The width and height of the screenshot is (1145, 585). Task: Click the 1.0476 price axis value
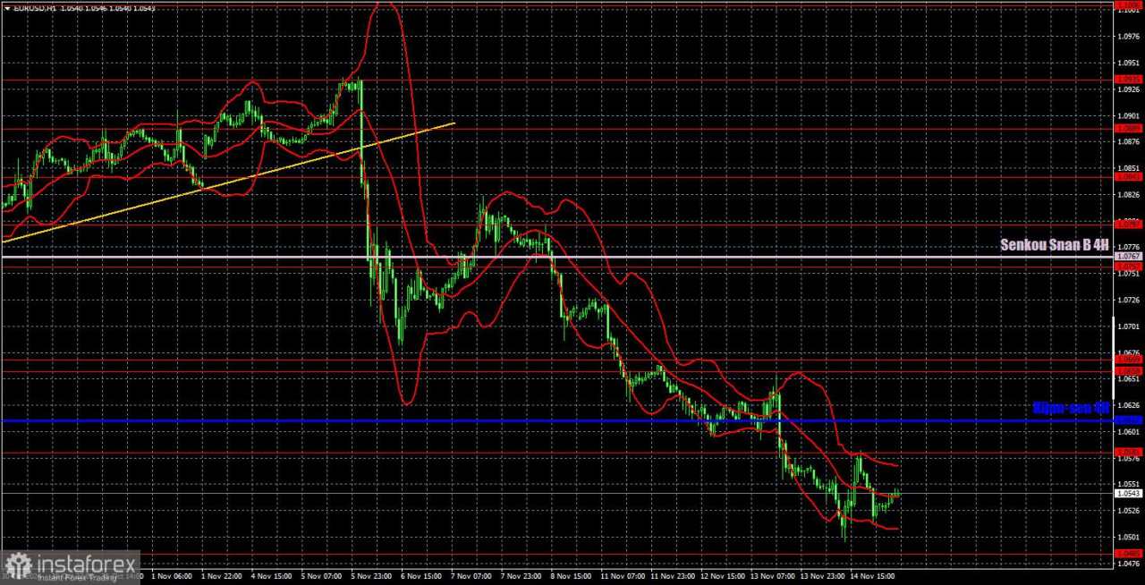(1127, 564)
